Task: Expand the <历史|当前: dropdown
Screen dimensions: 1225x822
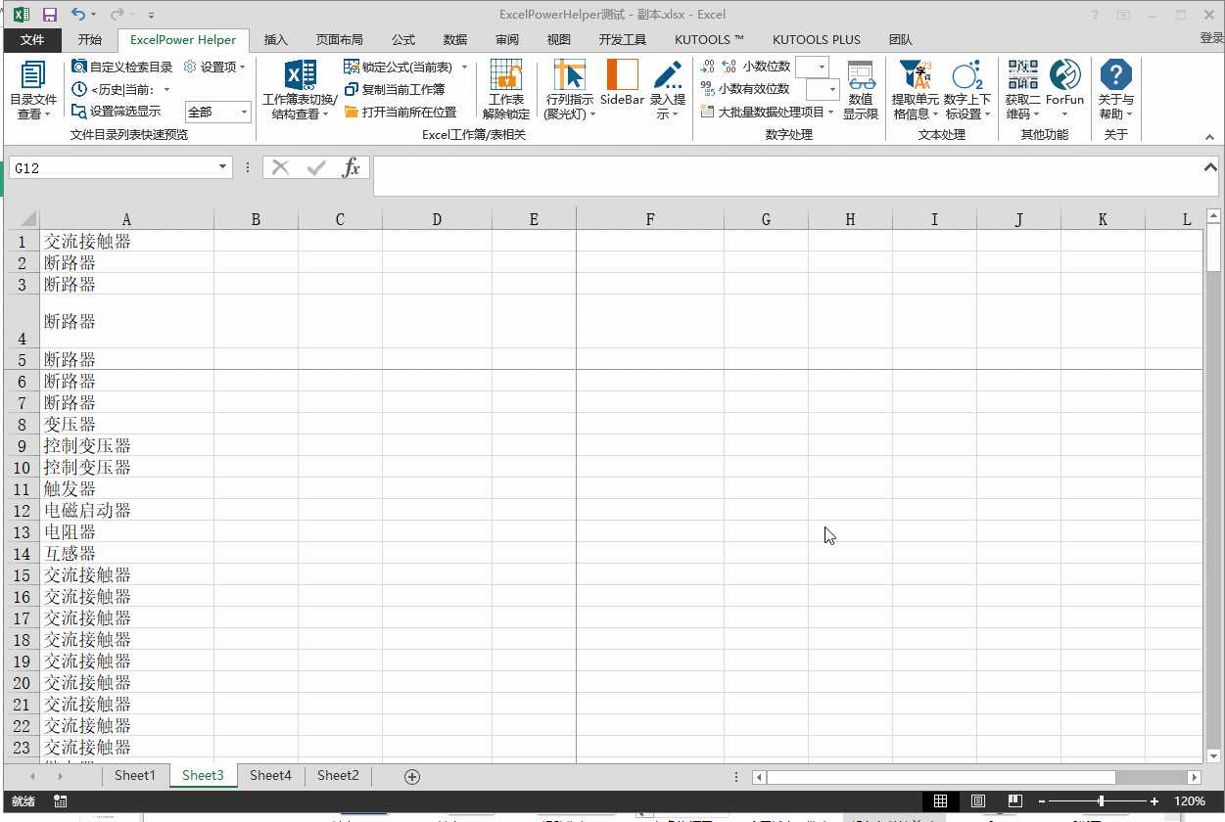Action: click(x=166, y=90)
